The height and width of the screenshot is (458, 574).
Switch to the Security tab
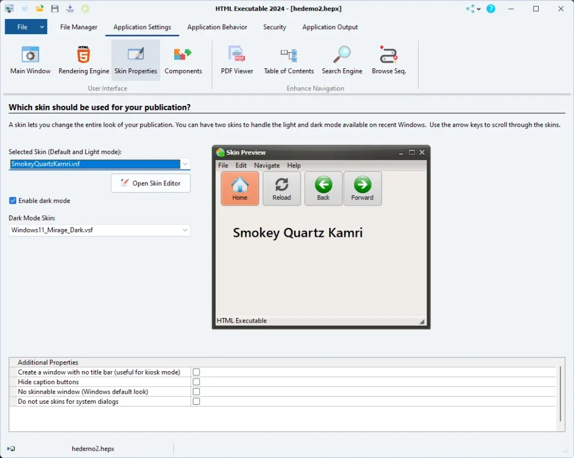pos(275,27)
